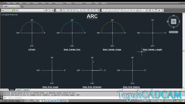Select the Polyline tool
This screenshot has width=185, height=104.
(109, 10)
